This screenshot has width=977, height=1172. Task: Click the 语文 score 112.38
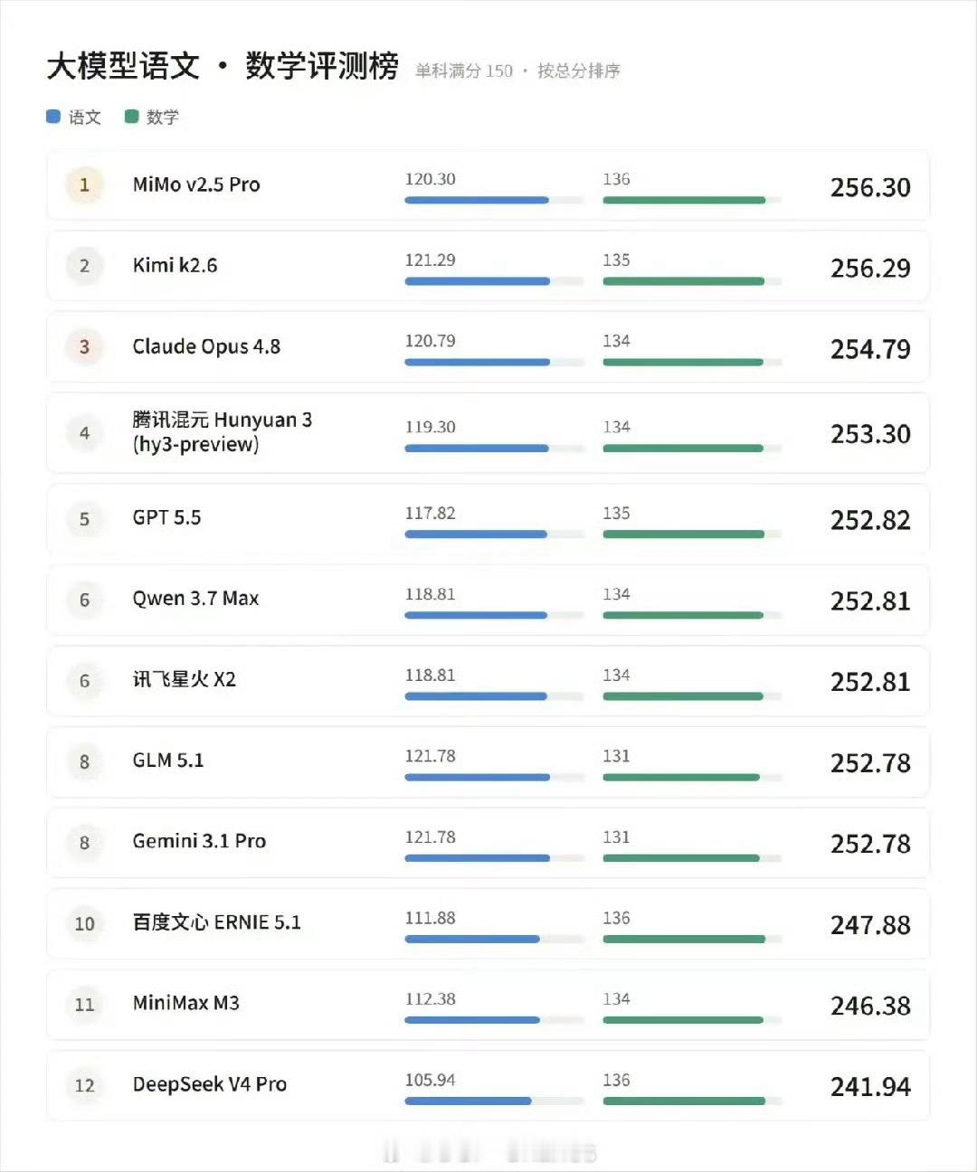(430, 999)
